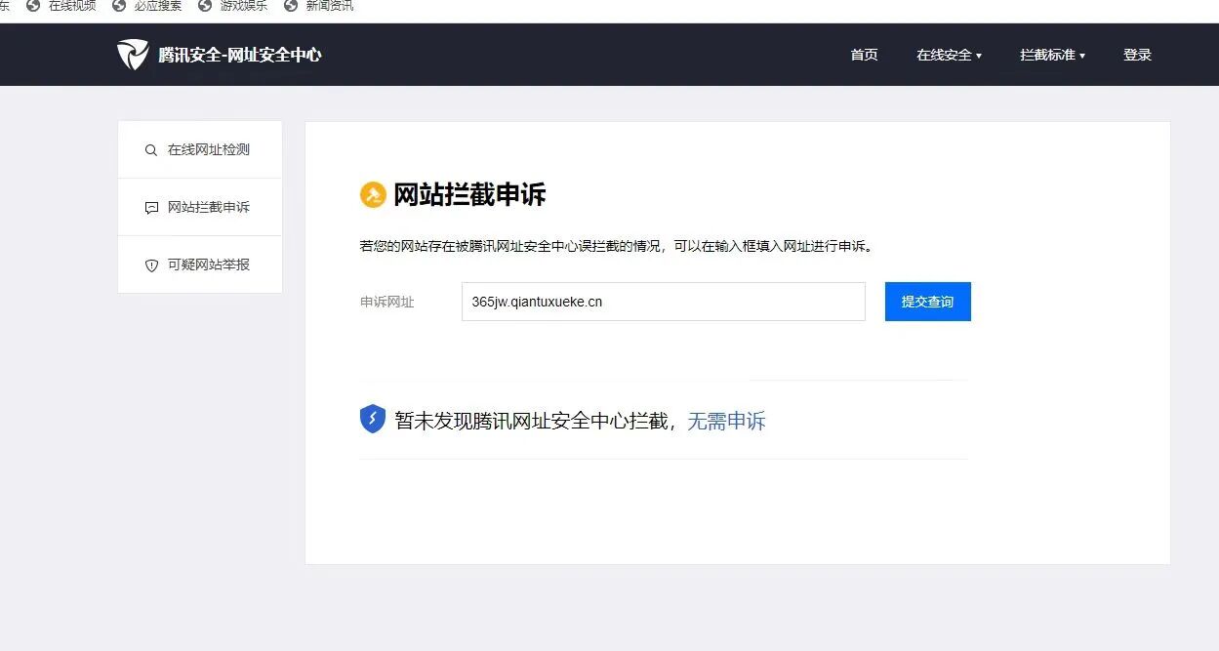Click the shield icon beside 可疑网站举报
1219x651 pixels.
point(151,265)
